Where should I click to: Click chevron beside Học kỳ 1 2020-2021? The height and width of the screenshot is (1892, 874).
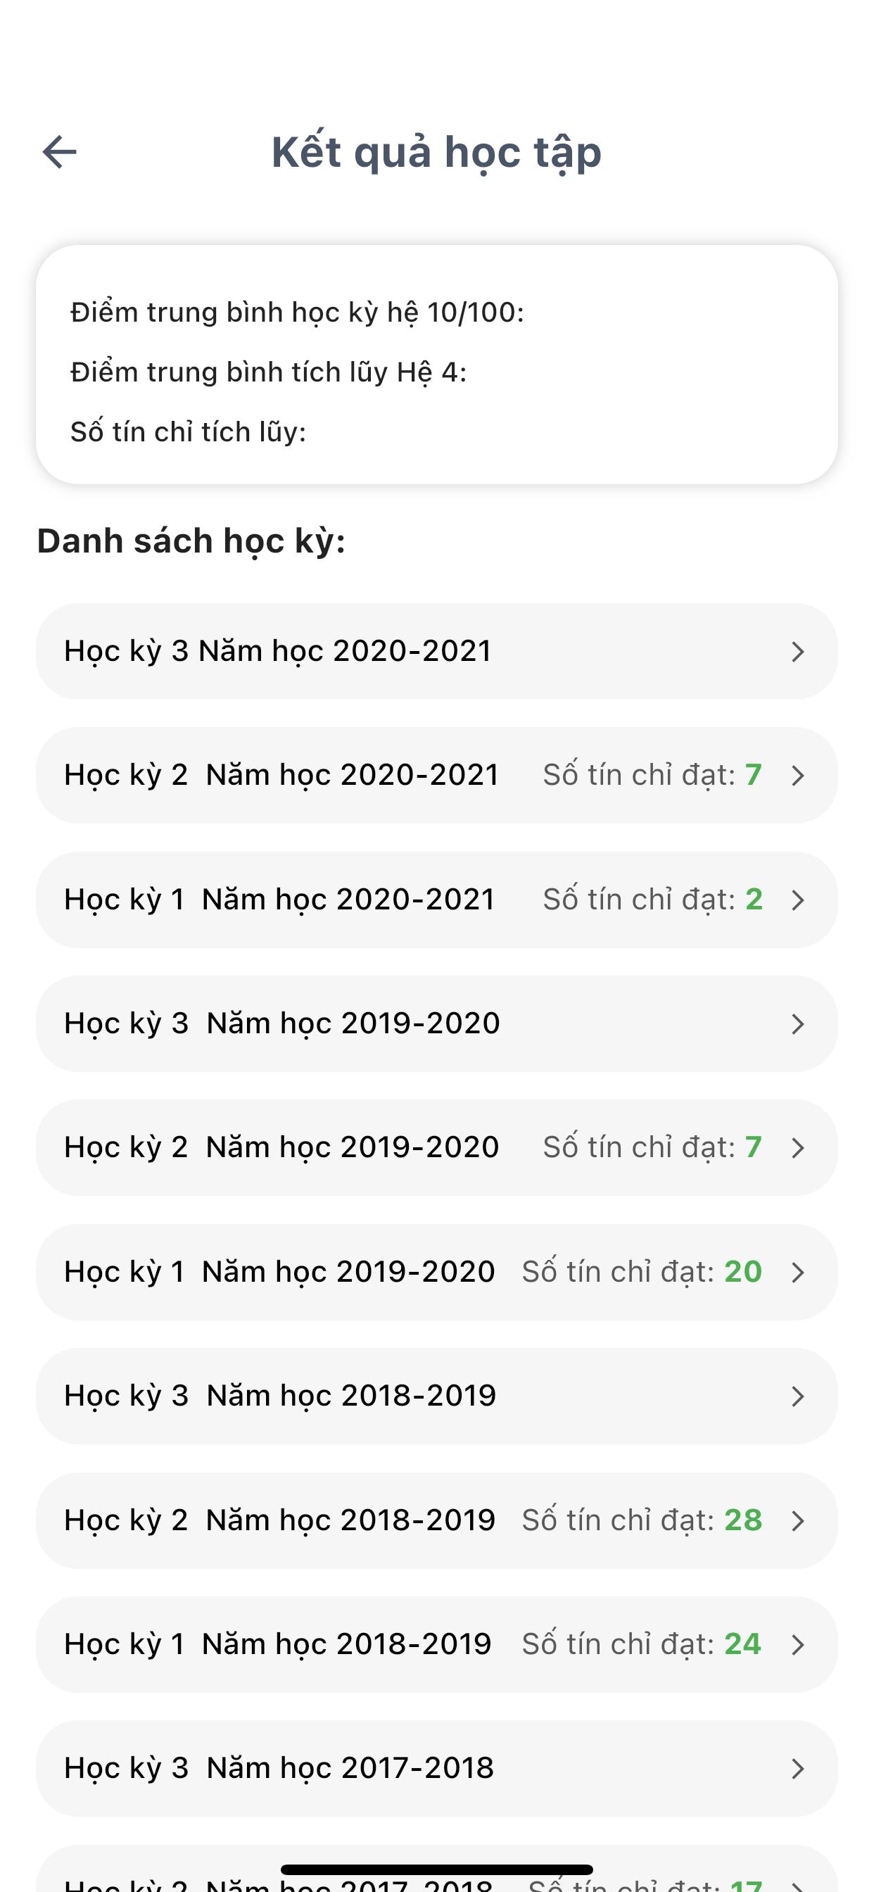(797, 900)
